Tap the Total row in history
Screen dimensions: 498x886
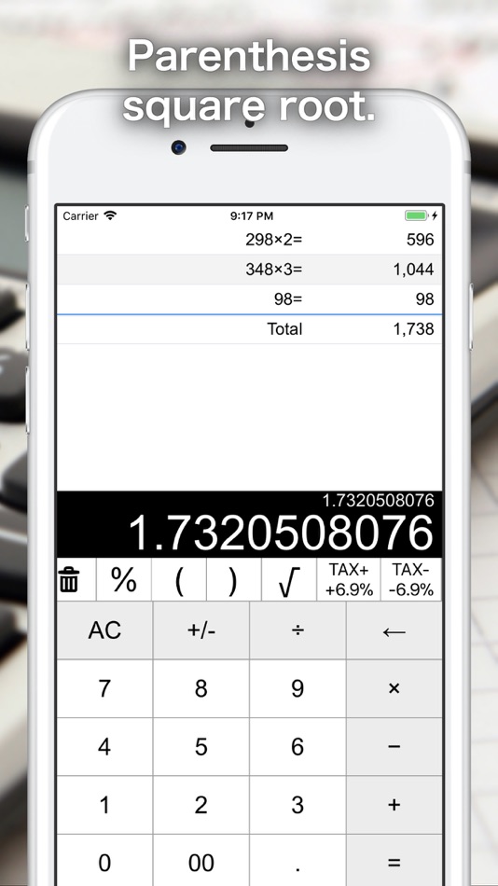249,329
